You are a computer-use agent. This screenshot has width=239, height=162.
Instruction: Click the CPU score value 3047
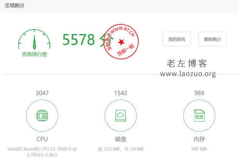42,93
